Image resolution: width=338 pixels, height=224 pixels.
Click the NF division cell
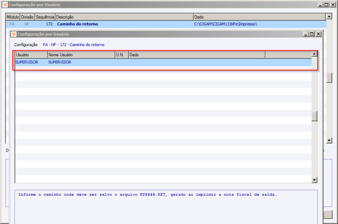click(27, 24)
